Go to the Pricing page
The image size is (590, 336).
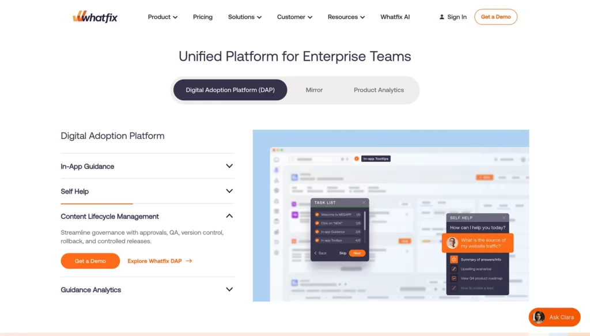pos(203,17)
